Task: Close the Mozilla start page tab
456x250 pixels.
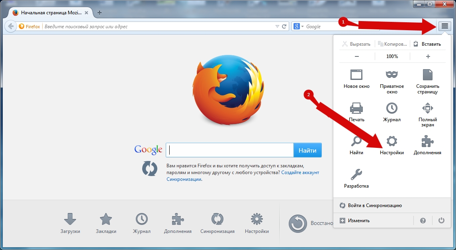Action: (x=86, y=13)
